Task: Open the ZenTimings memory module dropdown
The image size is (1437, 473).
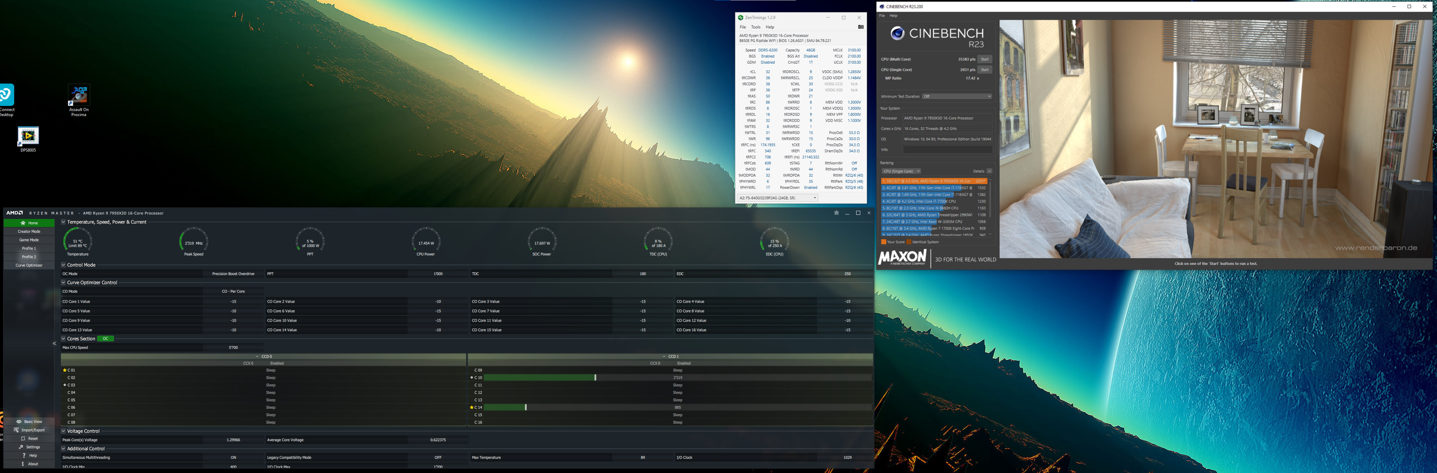Action: (x=778, y=198)
